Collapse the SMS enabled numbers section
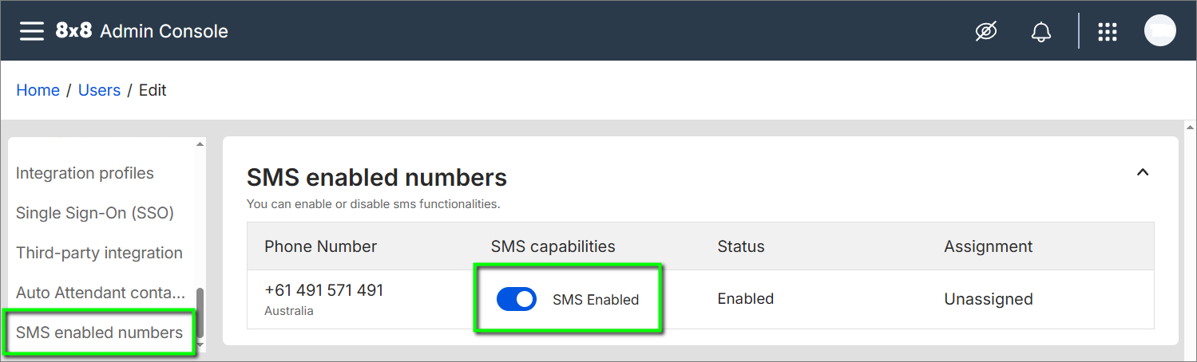Image resolution: width=1197 pixels, height=362 pixels. tap(1143, 172)
